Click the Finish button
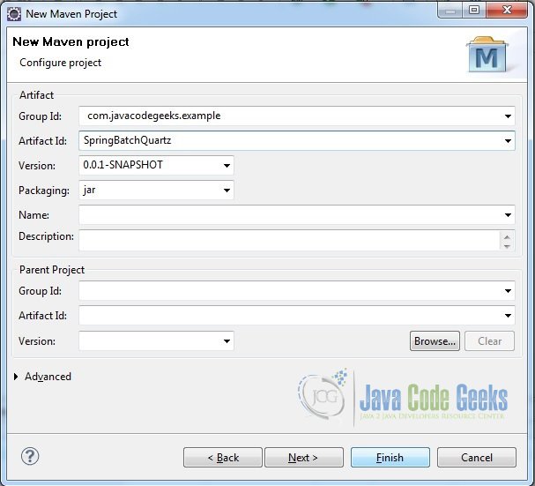 coord(390,457)
